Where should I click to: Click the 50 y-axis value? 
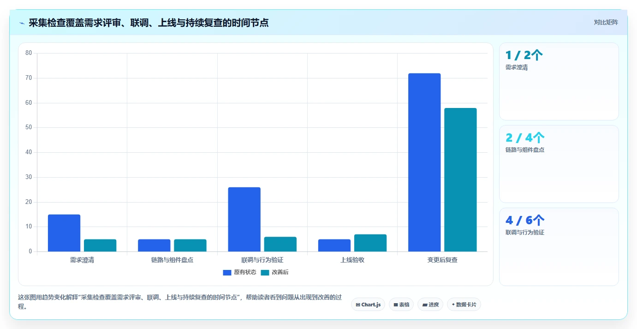click(x=29, y=127)
